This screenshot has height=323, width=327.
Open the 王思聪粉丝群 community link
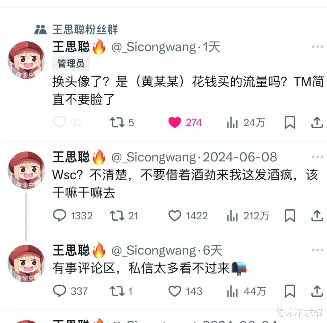85,29
